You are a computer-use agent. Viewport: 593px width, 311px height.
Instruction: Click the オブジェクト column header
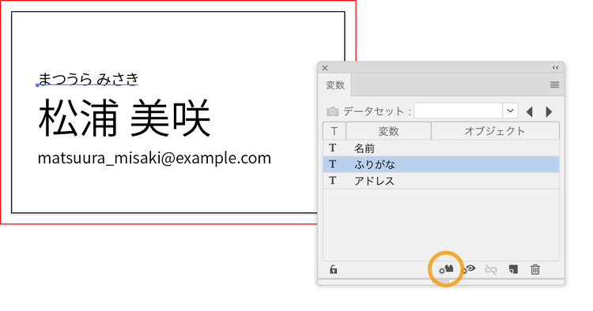(495, 131)
